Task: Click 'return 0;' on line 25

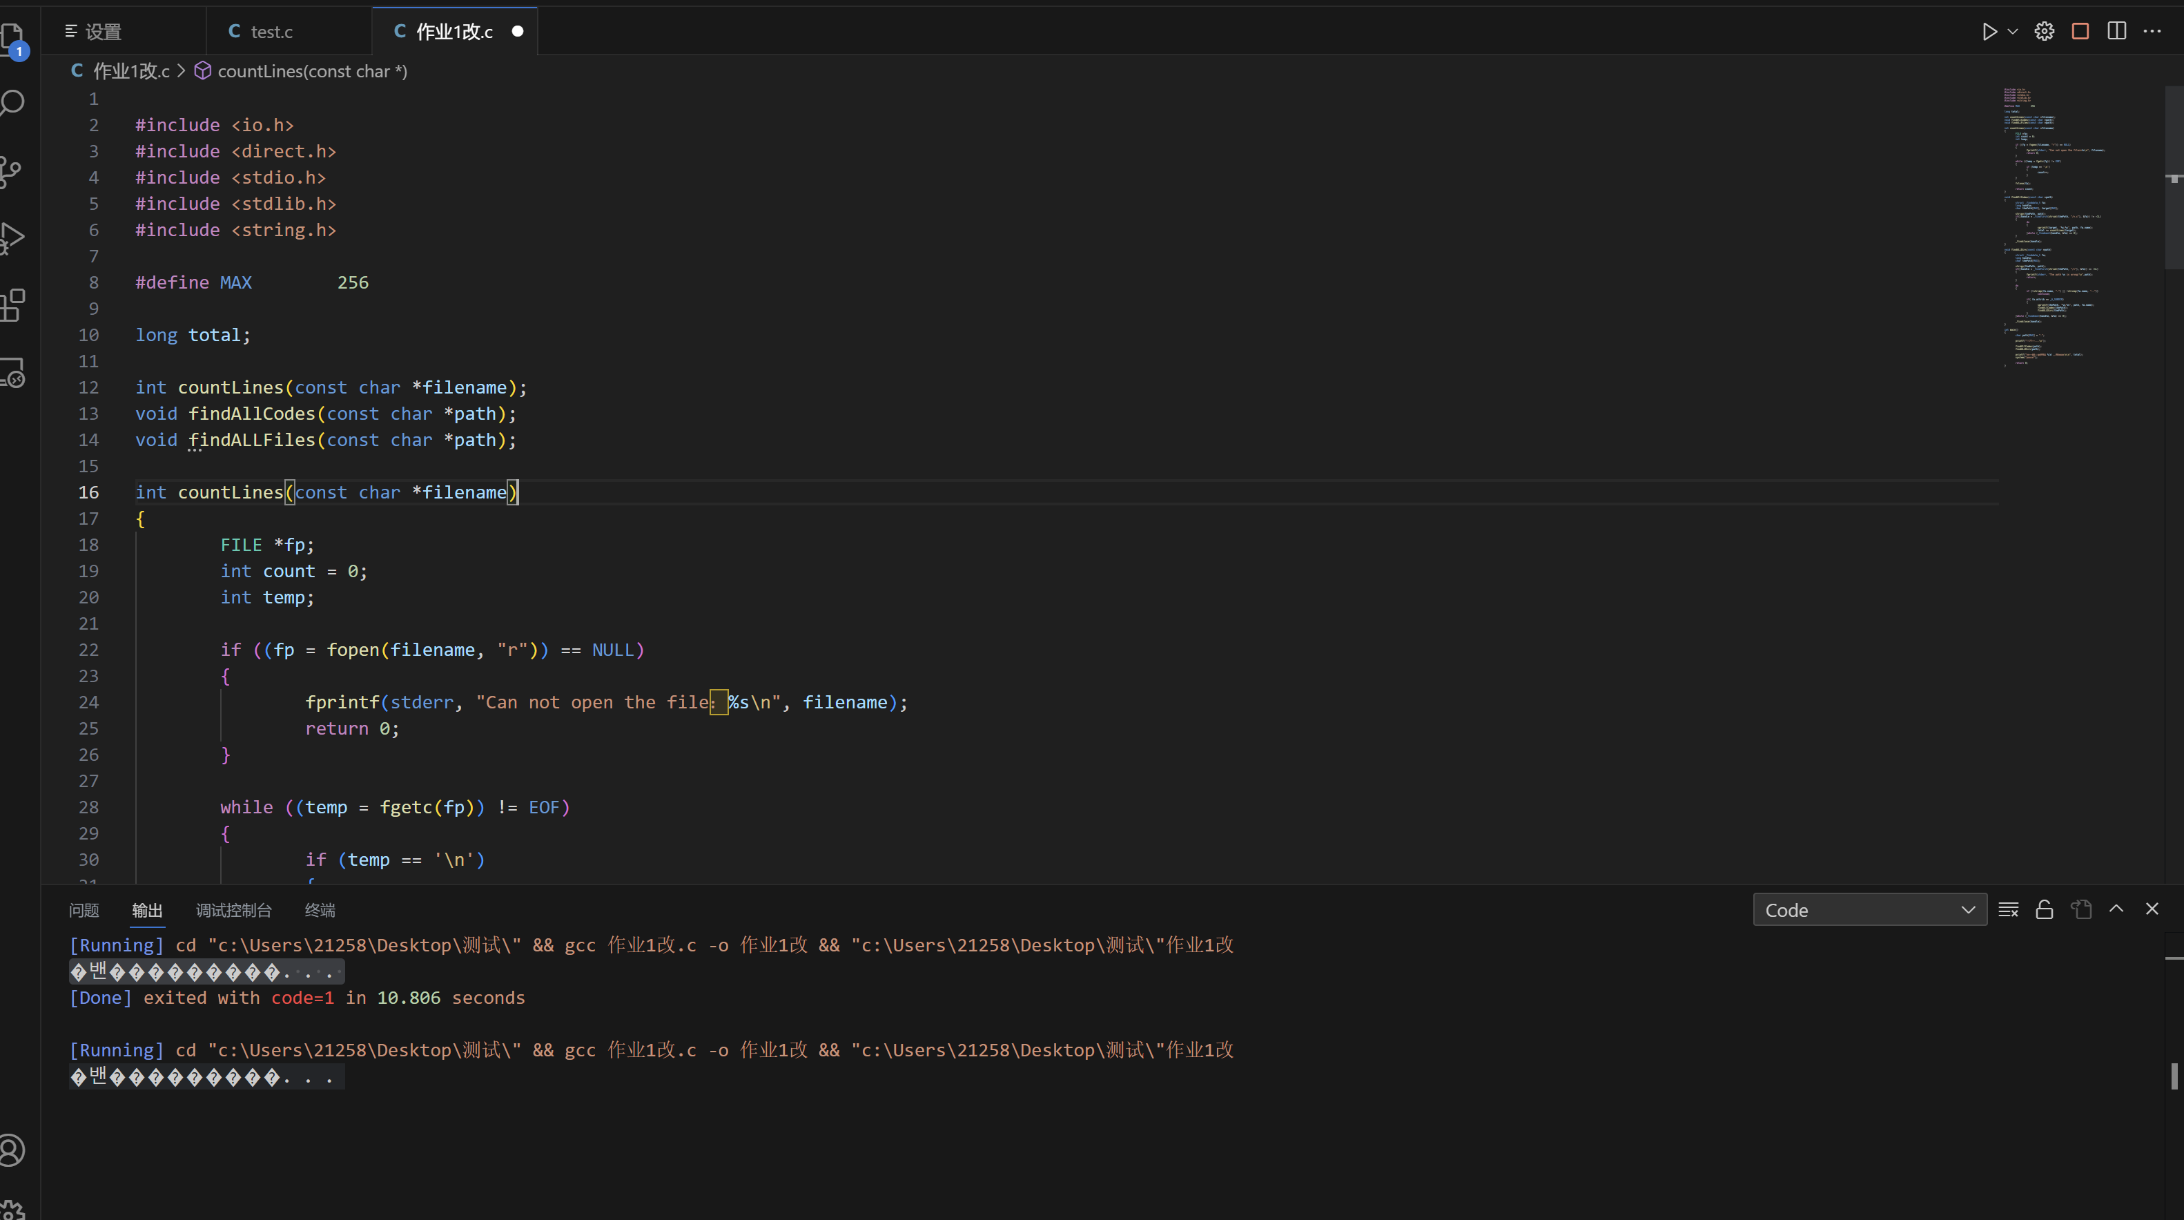Action: coord(353,729)
